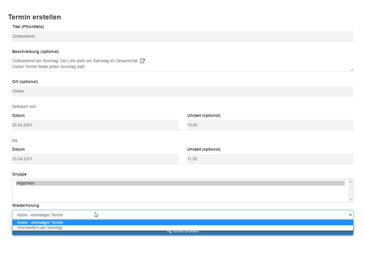
Task: Click the Ort field showing Online
Action: click(183, 91)
